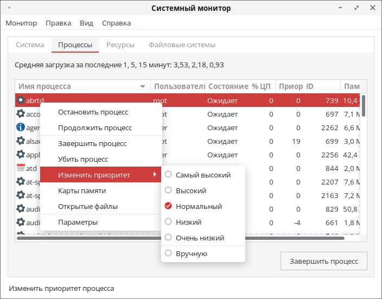Screen dimensions: 382x299
Task: Pick the 'Очень низкий' priority option
Action: click(x=200, y=238)
